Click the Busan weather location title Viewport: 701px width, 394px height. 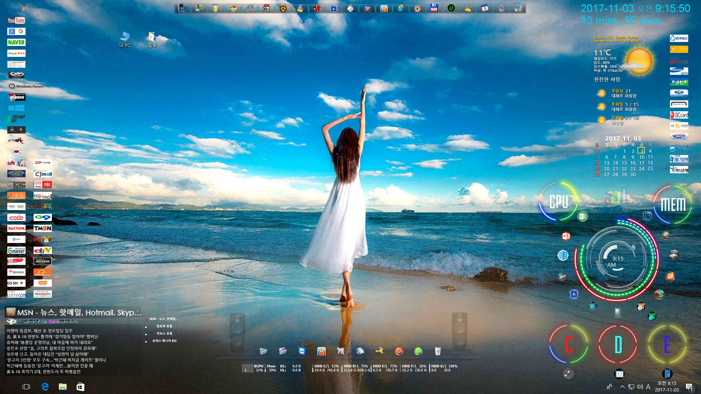(x=616, y=37)
